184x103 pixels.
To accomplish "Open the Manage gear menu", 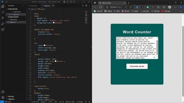I will [x=3, y=98].
